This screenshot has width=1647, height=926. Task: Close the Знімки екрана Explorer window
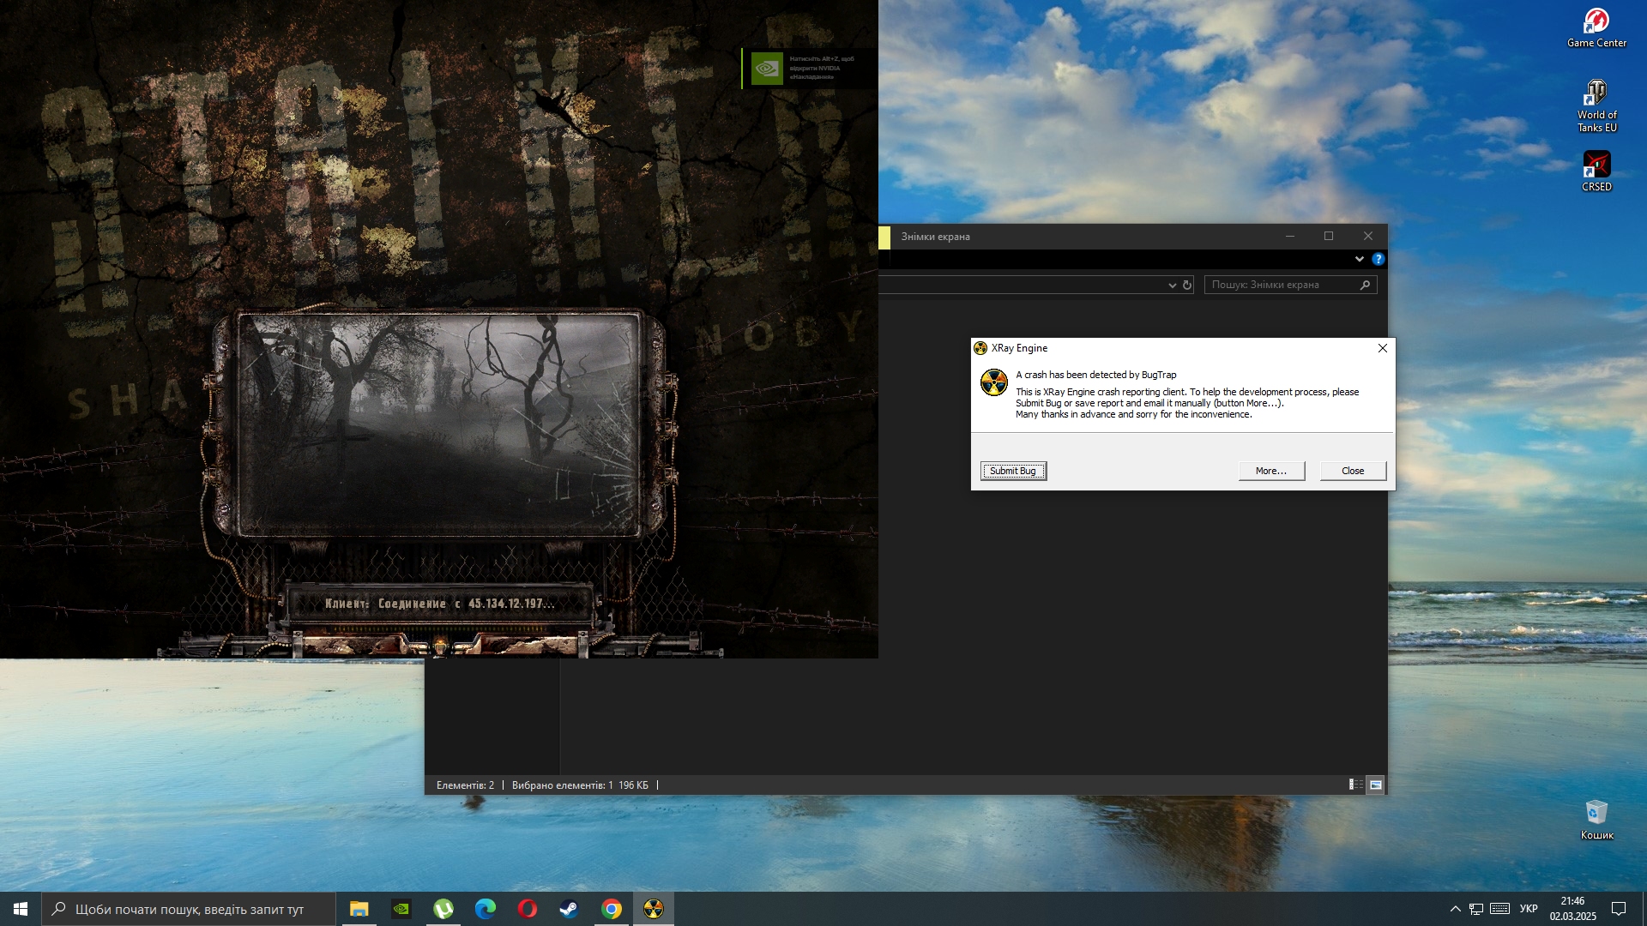point(1368,236)
